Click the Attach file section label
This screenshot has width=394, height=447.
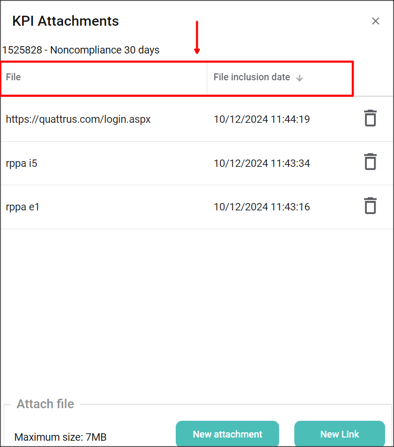pyautogui.click(x=45, y=404)
